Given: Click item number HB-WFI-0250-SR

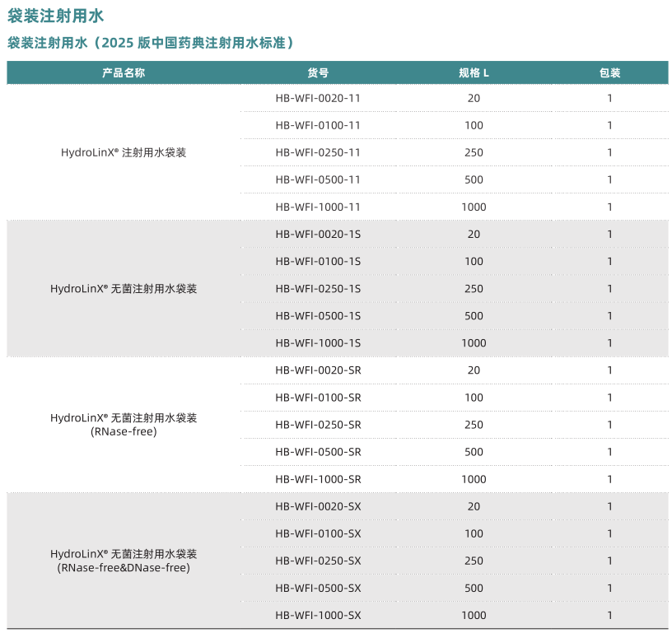Looking at the screenshot, I should 318,425.
